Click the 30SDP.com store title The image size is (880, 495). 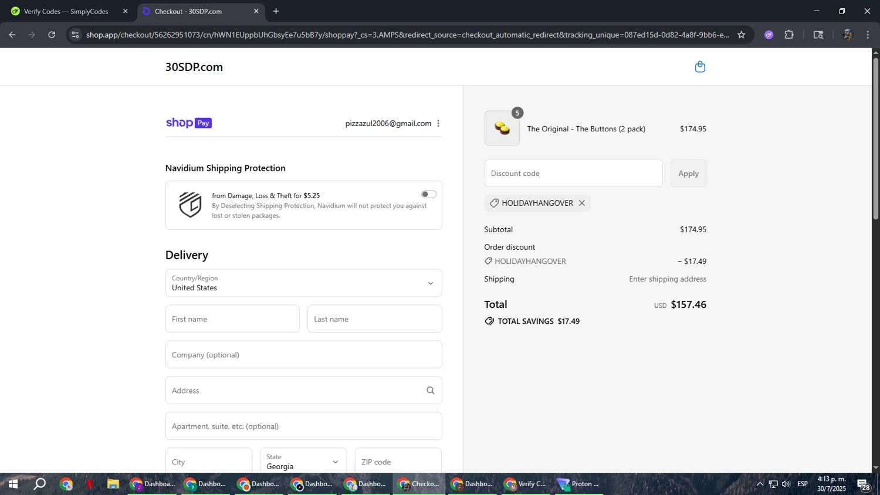coord(194,67)
